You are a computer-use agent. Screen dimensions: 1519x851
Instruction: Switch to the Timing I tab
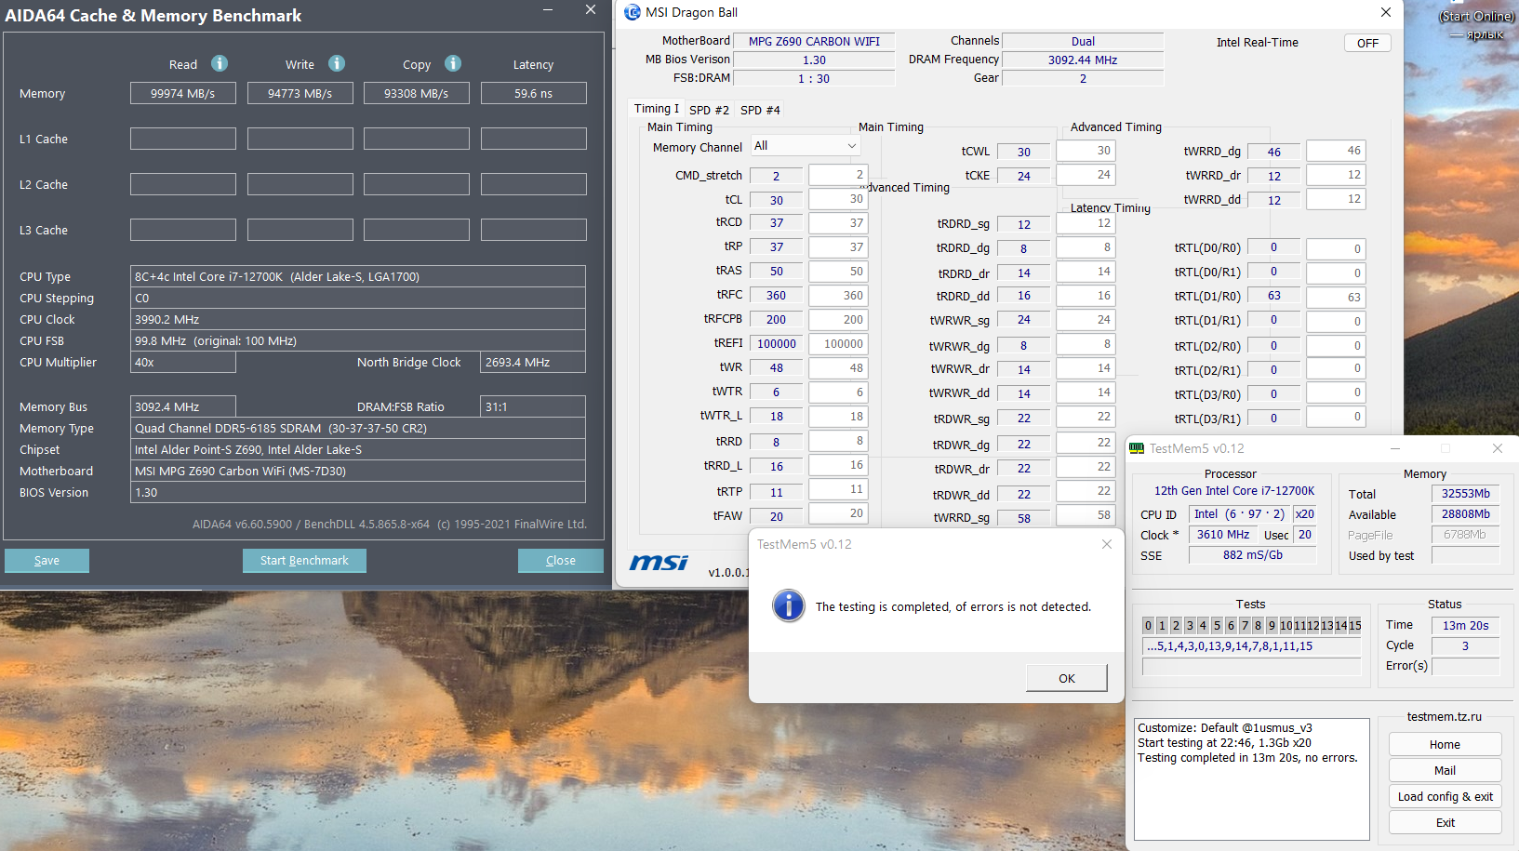657,109
